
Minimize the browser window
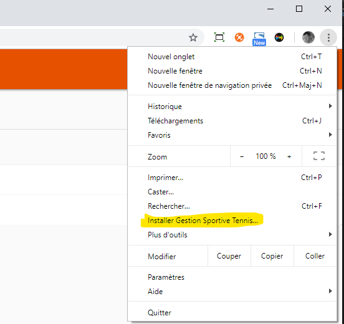(x=270, y=9)
